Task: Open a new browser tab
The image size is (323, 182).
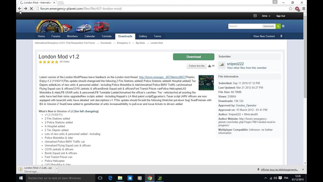Action: [x=61, y=3]
